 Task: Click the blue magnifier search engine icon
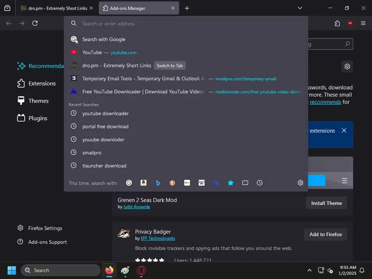(216, 183)
